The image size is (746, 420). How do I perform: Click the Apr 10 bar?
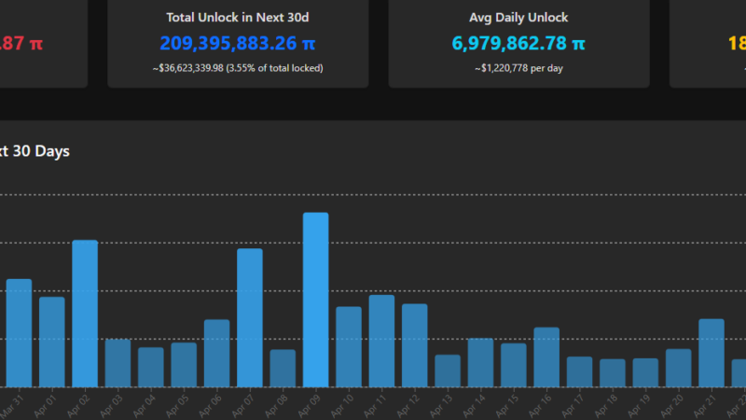pyautogui.click(x=349, y=346)
